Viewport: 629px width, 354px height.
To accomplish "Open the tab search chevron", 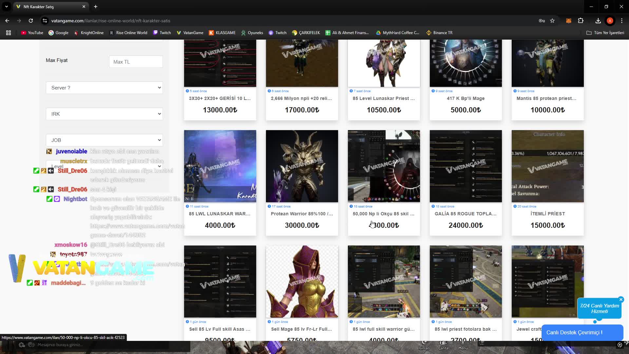I will coord(7,7).
